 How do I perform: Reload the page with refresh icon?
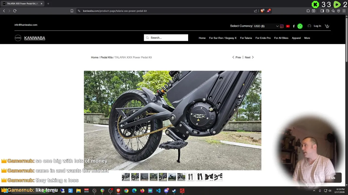click(15, 11)
